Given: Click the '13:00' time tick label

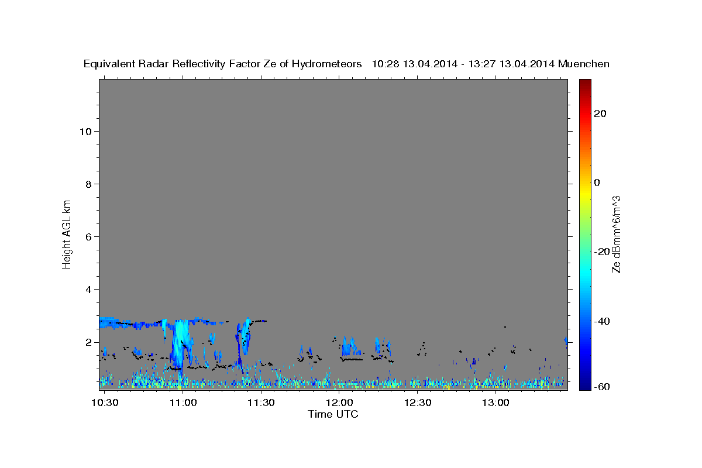Looking at the screenshot, I should [x=495, y=403].
